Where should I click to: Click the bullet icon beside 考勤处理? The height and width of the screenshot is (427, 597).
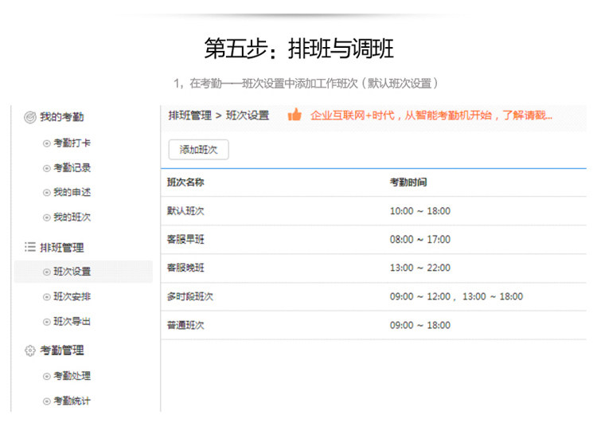tap(46, 376)
